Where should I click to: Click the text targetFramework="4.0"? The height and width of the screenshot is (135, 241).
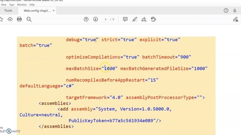95,97
